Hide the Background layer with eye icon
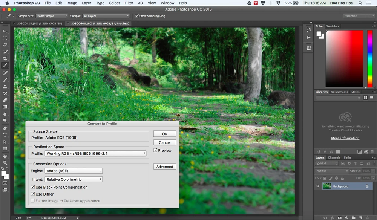The image size is (377, 220). [x=318, y=186]
